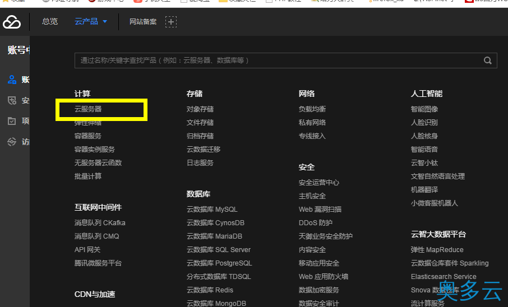Image resolution: width=508 pixels, height=307 pixels.
Task: Open 腾讯微服务平台 link
Action: coord(98,263)
